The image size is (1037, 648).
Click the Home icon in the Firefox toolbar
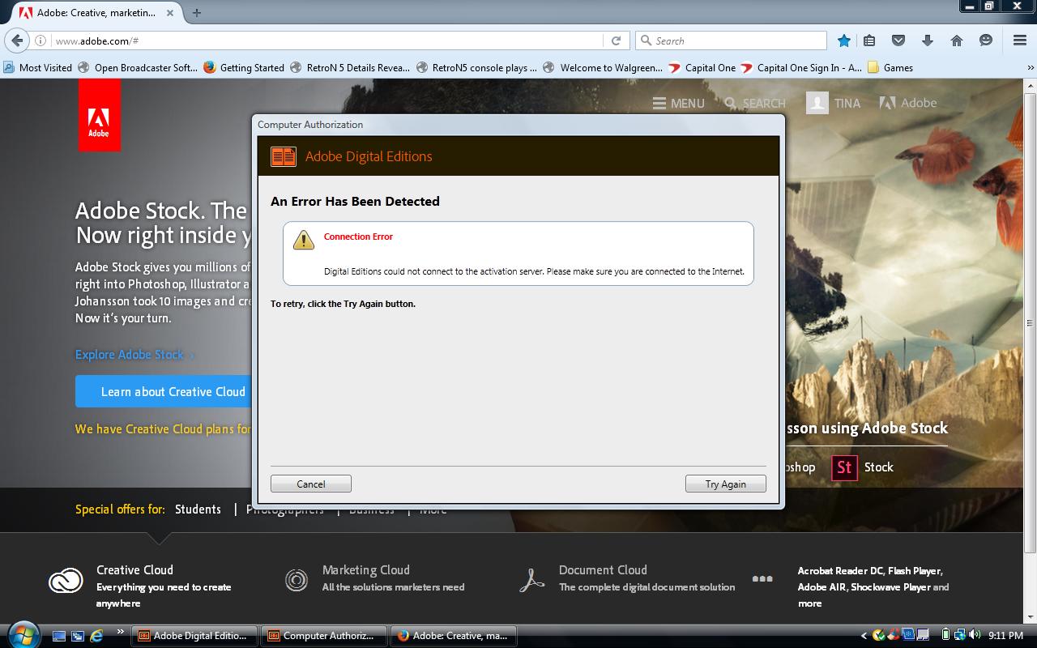tap(957, 40)
